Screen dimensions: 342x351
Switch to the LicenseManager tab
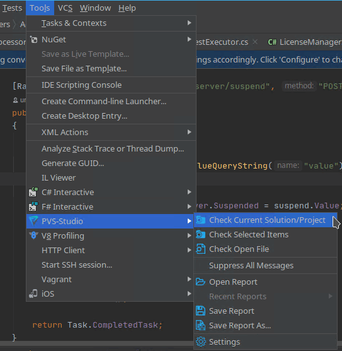point(305,42)
